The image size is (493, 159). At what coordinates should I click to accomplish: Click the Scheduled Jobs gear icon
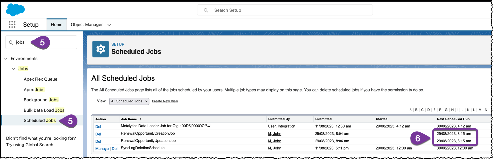point(100,49)
